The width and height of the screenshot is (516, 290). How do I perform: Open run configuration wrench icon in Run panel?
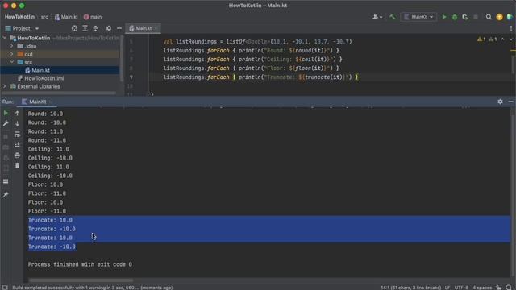[x=6, y=123]
